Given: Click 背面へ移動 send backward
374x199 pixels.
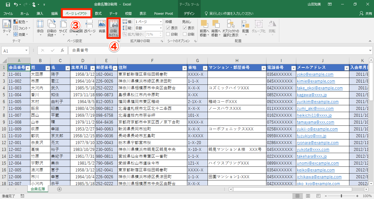Looking at the screenshot, I should (216, 28).
